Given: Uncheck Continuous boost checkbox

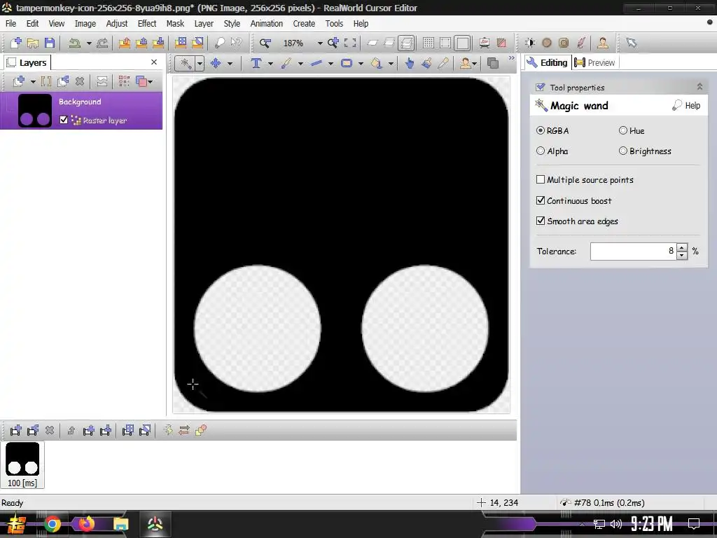Looking at the screenshot, I should click(x=541, y=200).
